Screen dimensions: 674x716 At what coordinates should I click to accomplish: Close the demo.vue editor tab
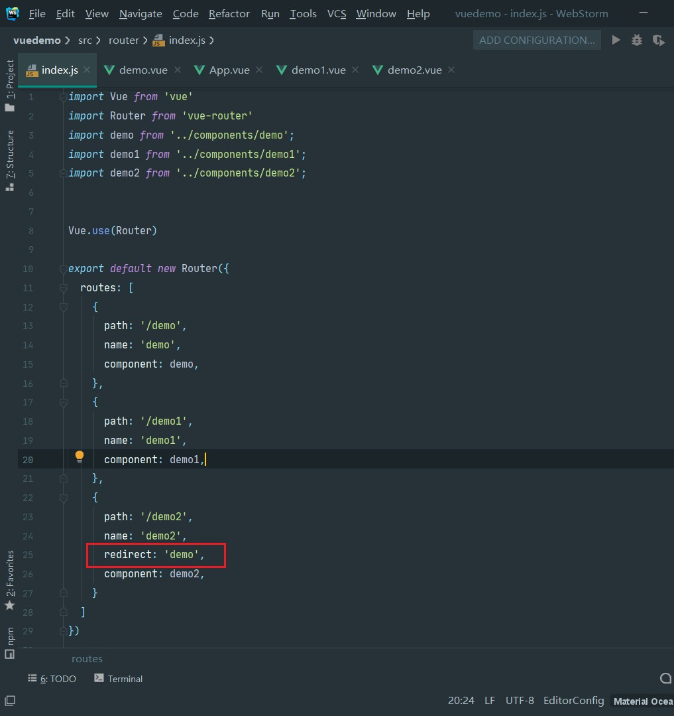pyautogui.click(x=178, y=70)
